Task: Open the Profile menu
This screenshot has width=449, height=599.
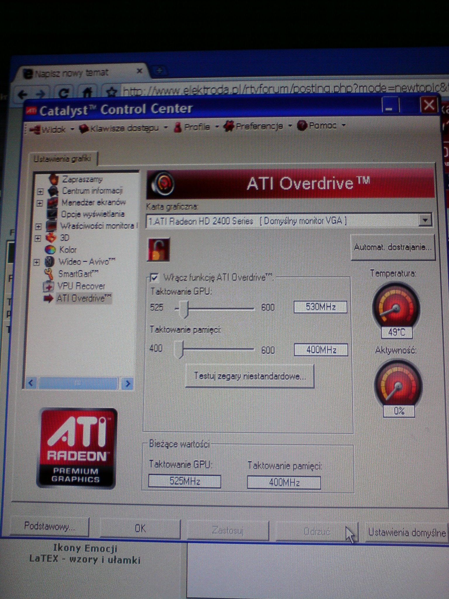Action: (196, 127)
